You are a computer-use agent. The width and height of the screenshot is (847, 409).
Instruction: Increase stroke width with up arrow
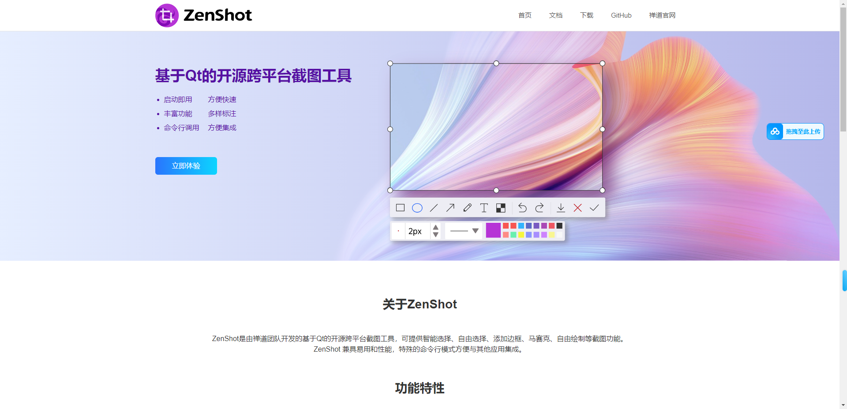pyautogui.click(x=435, y=227)
